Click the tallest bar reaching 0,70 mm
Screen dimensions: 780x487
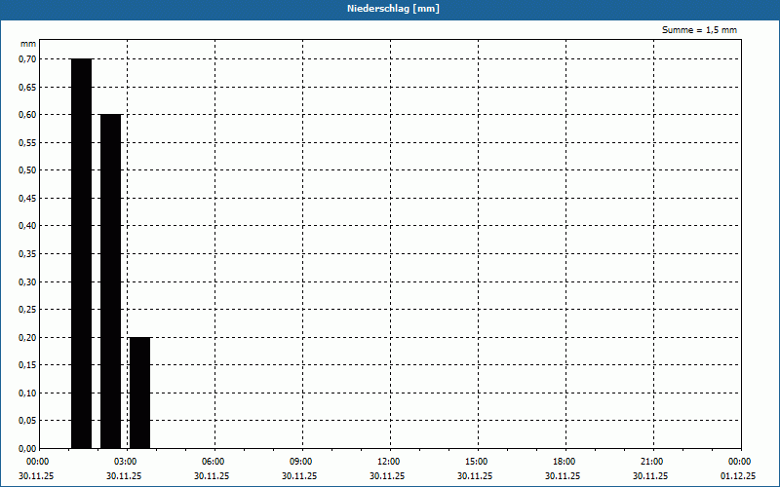[81, 253]
